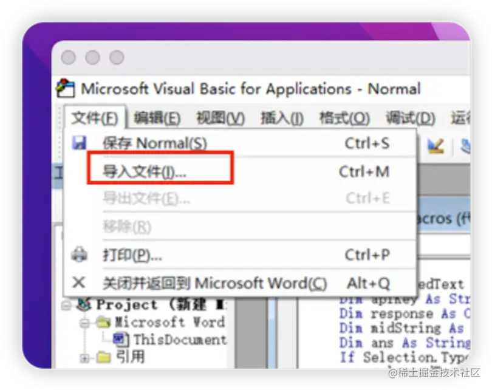The width and height of the screenshot is (492, 390).
Task: Open the 格式(O) menu
Action: coord(344,118)
